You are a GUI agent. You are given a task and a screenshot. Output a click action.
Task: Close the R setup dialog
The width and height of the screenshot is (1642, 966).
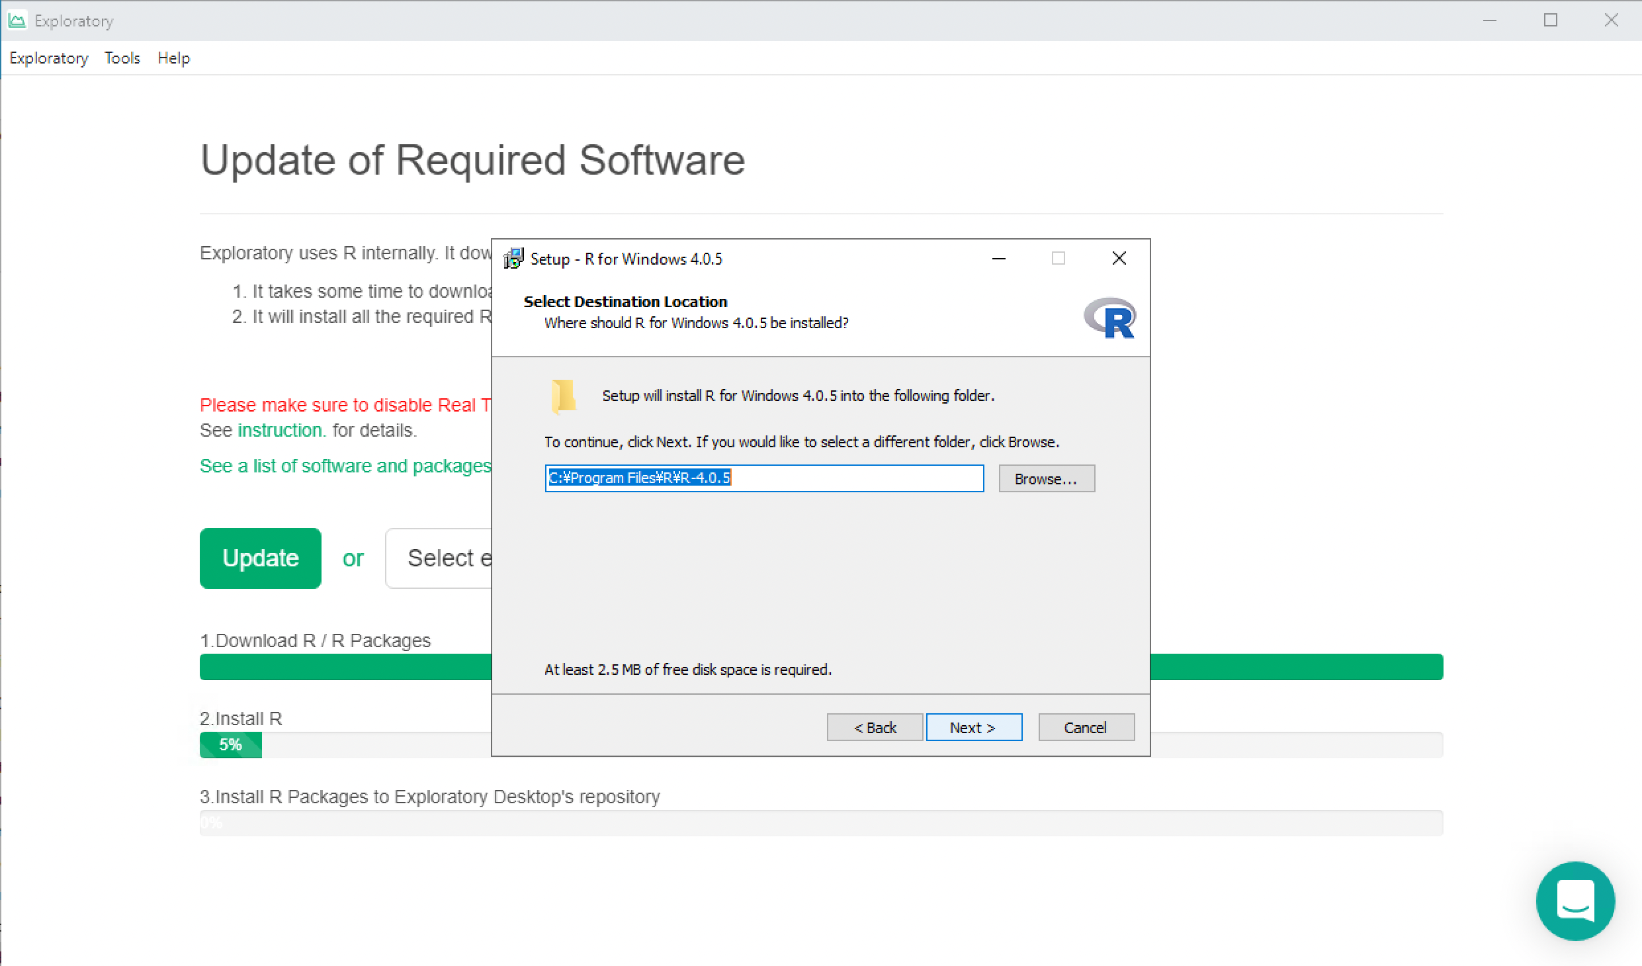coord(1119,258)
